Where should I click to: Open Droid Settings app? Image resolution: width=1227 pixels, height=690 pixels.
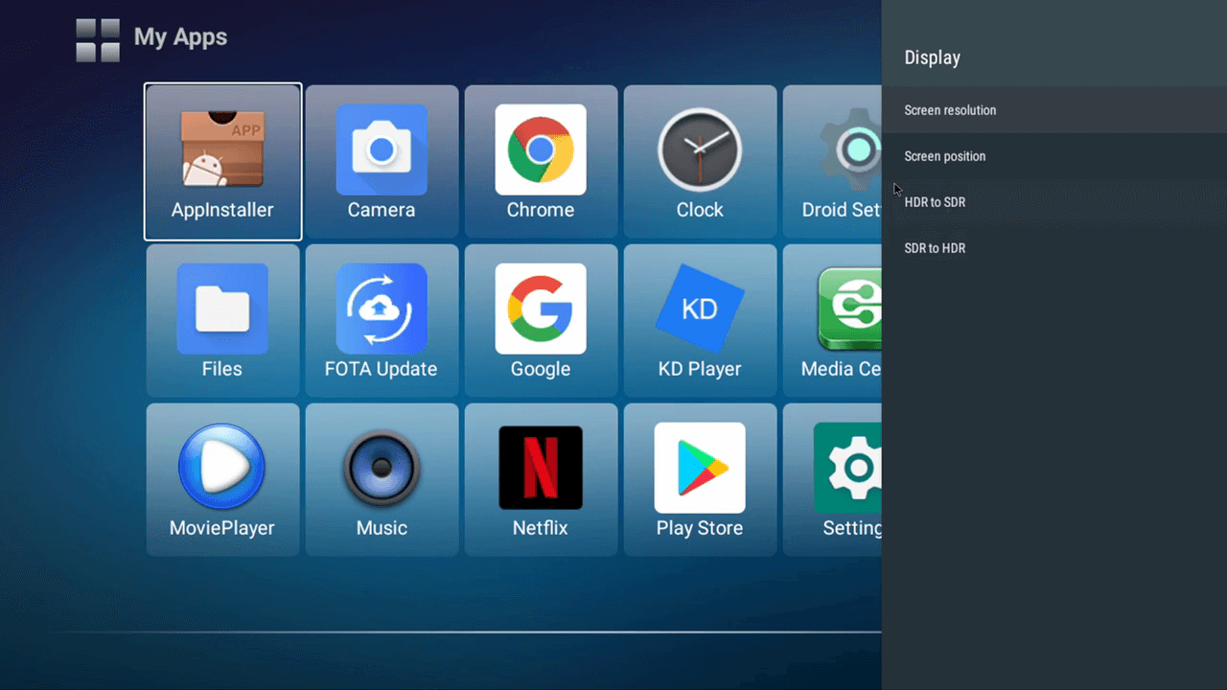point(832,161)
